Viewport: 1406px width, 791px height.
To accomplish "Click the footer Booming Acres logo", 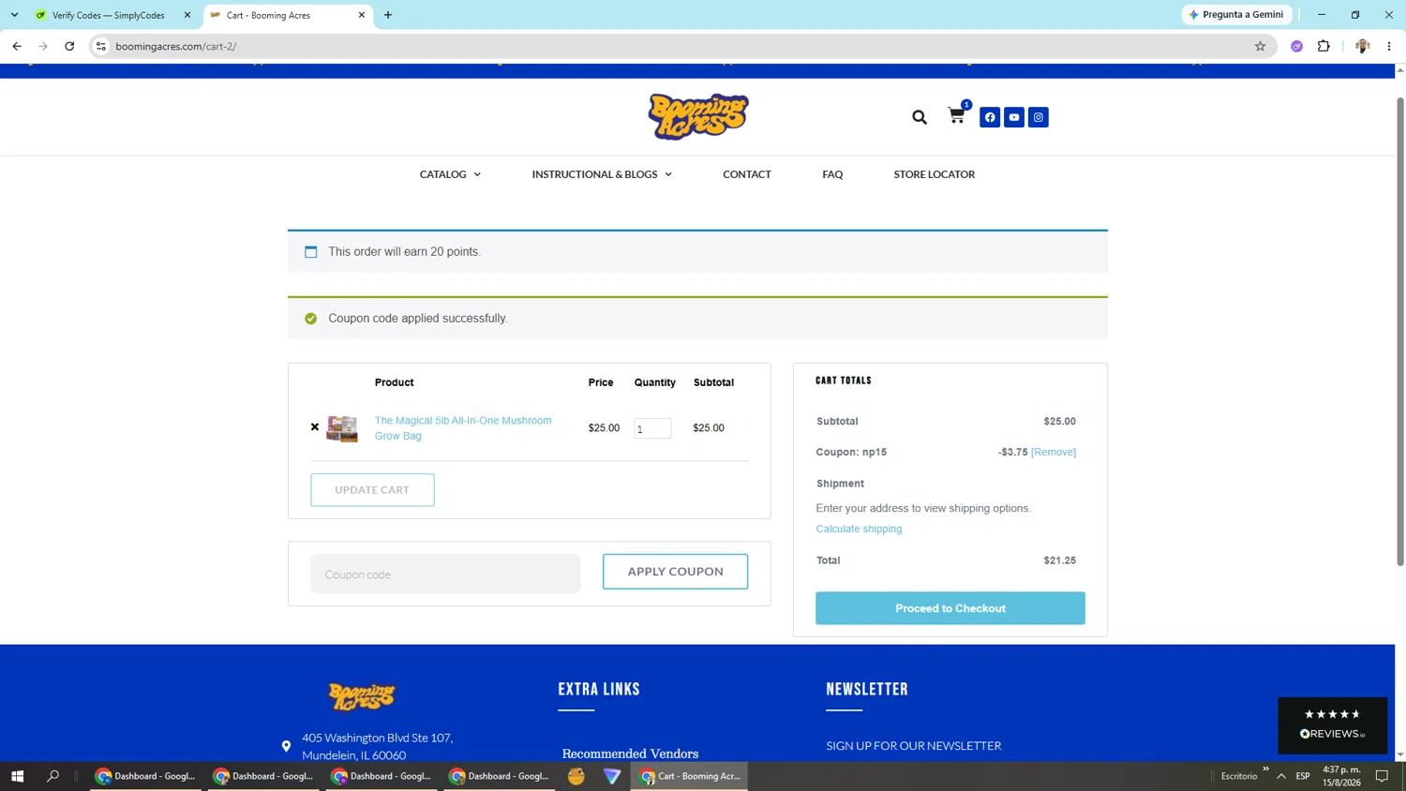I will tap(362, 696).
